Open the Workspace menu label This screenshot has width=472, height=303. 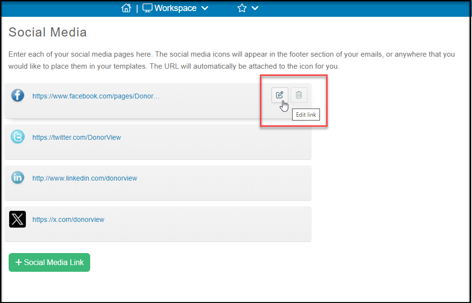[176, 8]
